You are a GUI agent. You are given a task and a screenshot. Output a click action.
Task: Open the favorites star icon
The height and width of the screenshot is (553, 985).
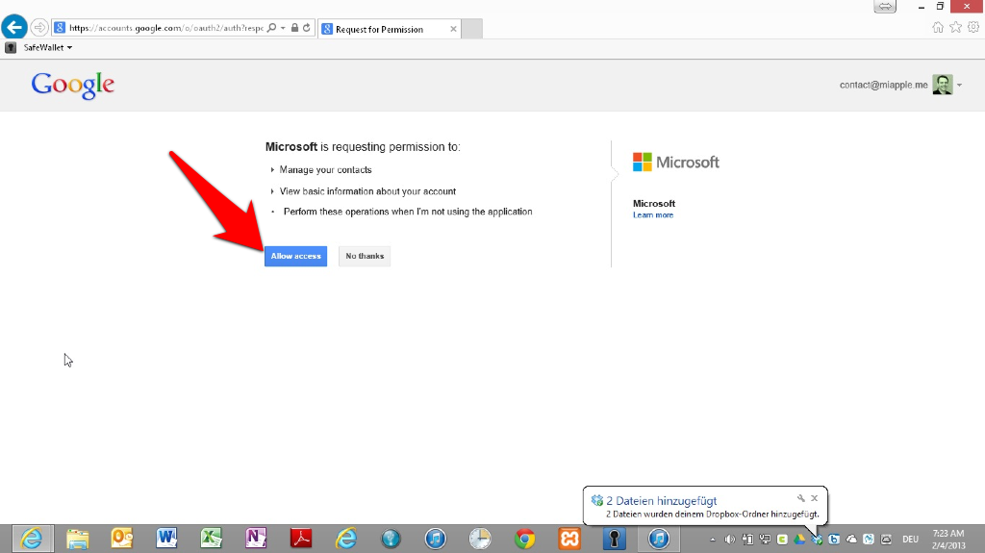[955, 27]
